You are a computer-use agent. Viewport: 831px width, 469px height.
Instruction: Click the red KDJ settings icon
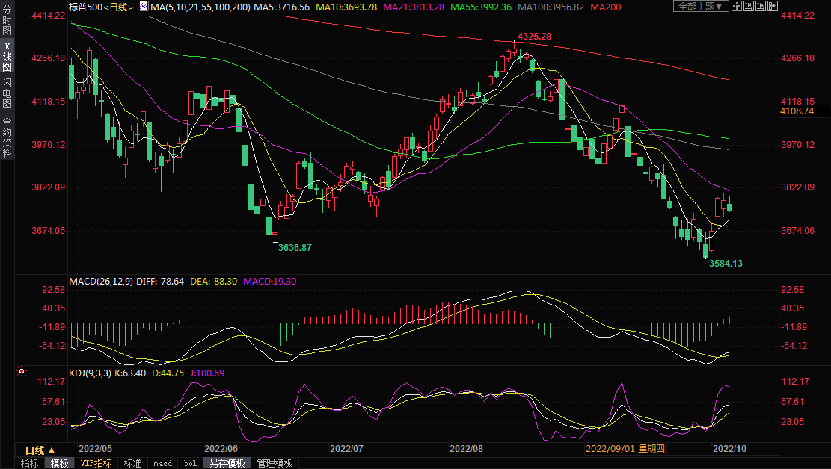click(x=22, y=371)
